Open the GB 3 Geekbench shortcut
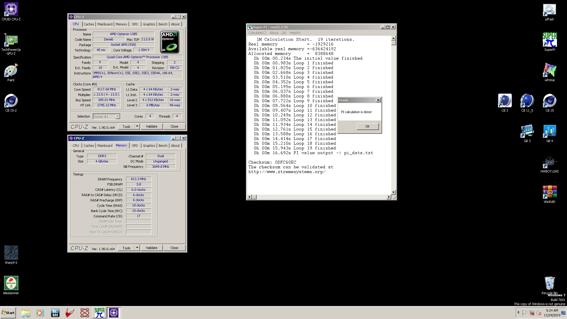Image resolution: width=567 pixels, height=319 pixels. (527, 134)
